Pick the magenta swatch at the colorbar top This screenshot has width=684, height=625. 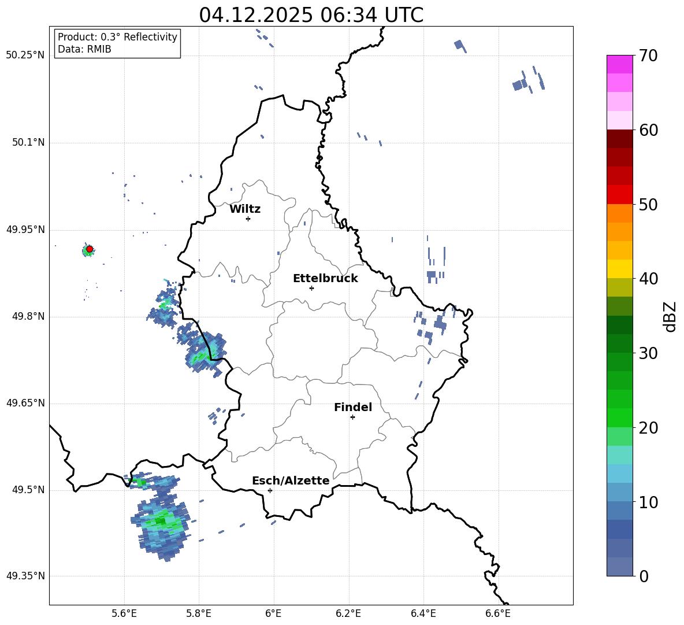pos(620,64)
